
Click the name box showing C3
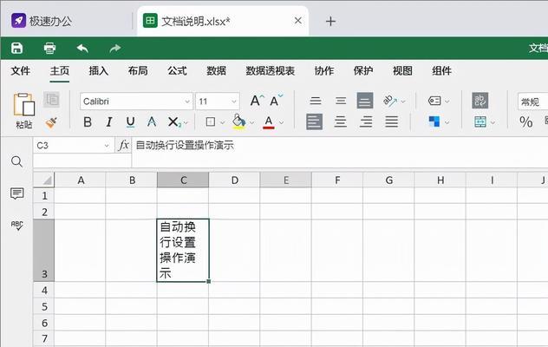pyautogui.click(x=74, y=145)
